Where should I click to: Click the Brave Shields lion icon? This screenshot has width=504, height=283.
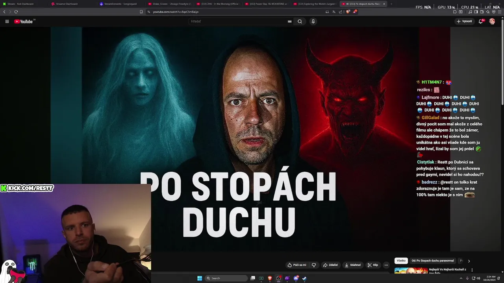[x=348, y=12]
